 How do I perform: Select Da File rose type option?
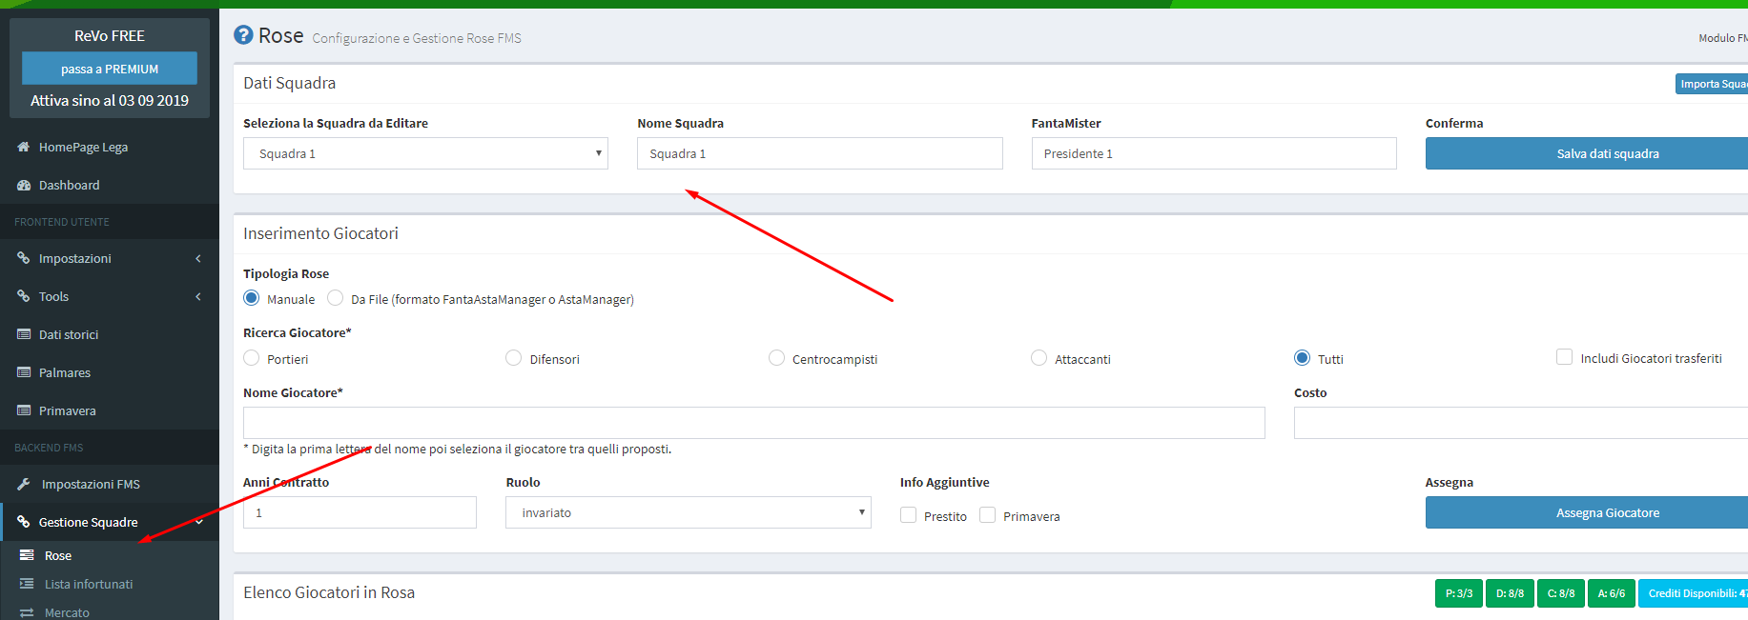click(x=336, y=298)
